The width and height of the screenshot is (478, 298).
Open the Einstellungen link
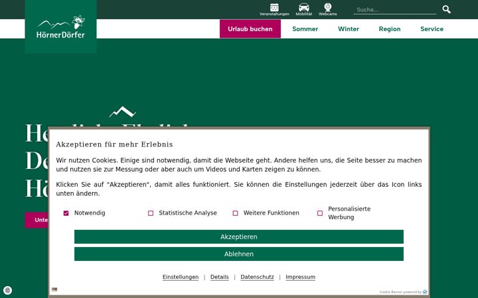pos(181,277)
